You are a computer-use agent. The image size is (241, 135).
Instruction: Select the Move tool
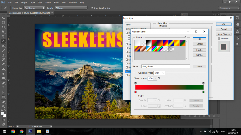click(3, 18)
